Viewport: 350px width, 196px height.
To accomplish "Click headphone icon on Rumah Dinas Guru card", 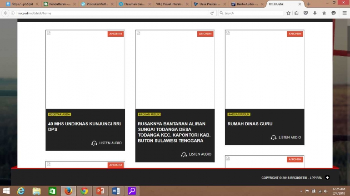I will point(274,137).
